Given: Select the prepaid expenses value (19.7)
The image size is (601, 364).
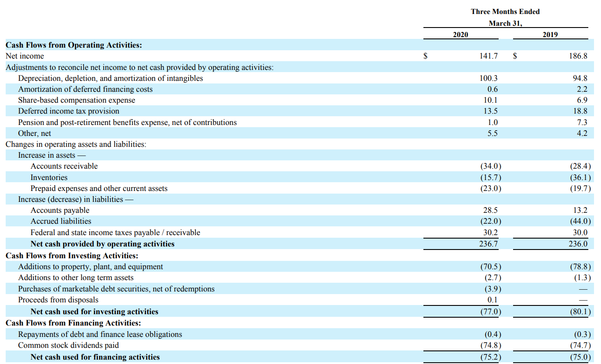Looking at the screenshot, I should [580, 188].
